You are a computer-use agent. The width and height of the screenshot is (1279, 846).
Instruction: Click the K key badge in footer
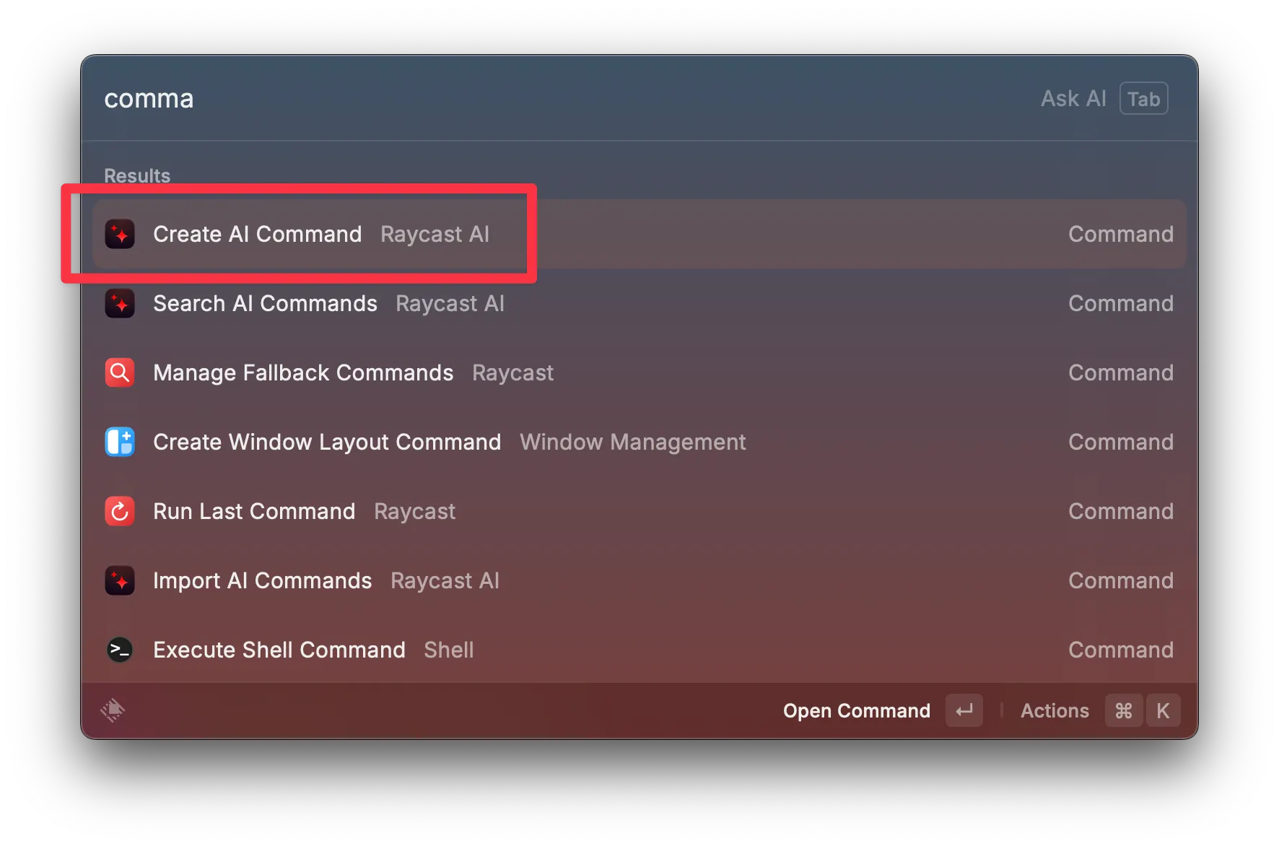[1163, 711]
